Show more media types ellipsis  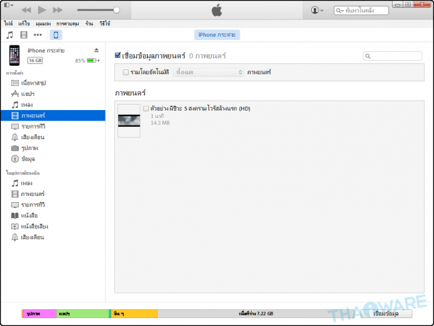(37, 35)
